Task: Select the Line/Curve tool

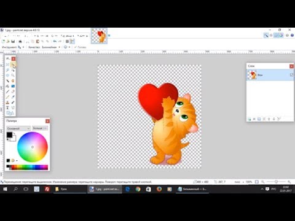Action: tap(13, 107)
